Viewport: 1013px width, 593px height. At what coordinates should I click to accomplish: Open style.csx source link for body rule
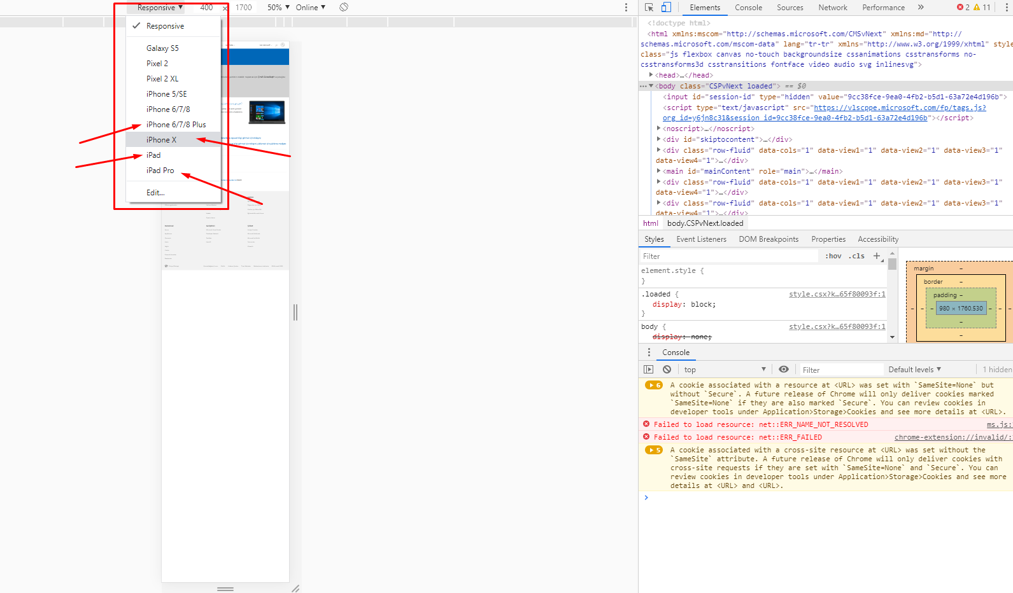click(x=837, y=326)
